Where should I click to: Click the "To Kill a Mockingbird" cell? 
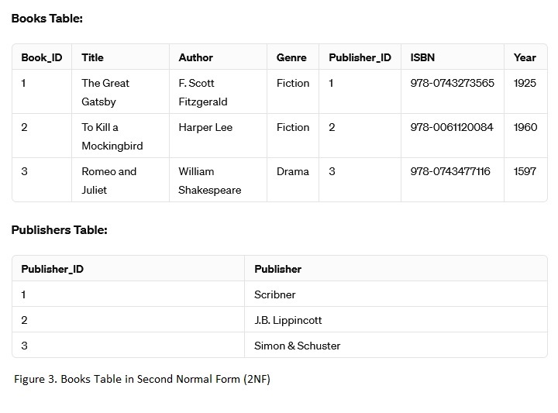pyautogui.click(x=112, y=136)
